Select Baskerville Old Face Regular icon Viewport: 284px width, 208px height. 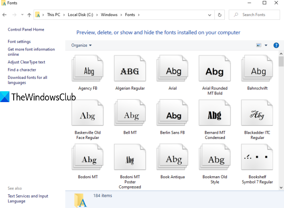pos(88,113)
